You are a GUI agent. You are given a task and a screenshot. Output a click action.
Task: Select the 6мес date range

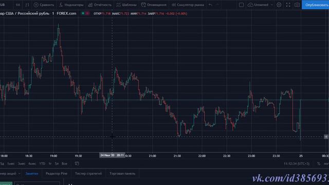tap(32, 163)
